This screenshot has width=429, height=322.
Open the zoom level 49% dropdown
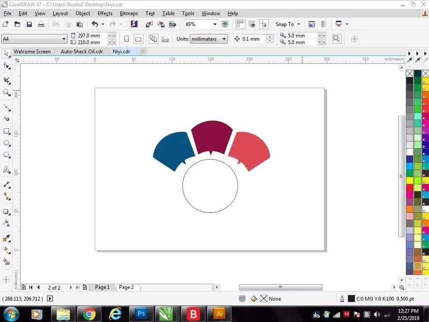[x=215, y=24]
